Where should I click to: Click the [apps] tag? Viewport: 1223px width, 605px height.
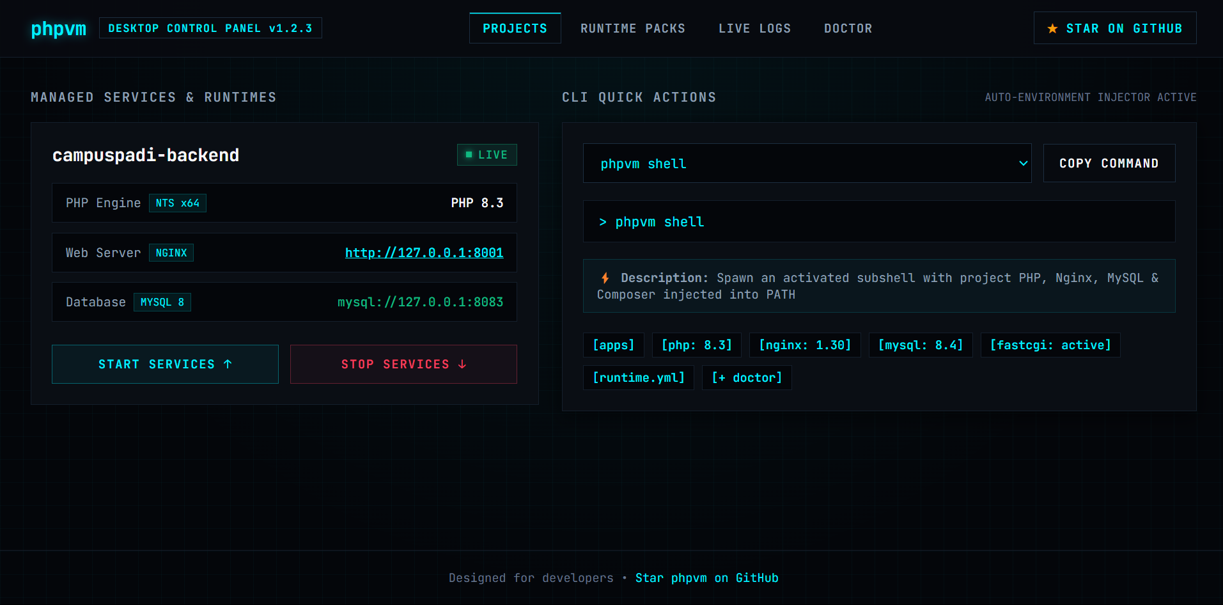(x=614, y=345)
